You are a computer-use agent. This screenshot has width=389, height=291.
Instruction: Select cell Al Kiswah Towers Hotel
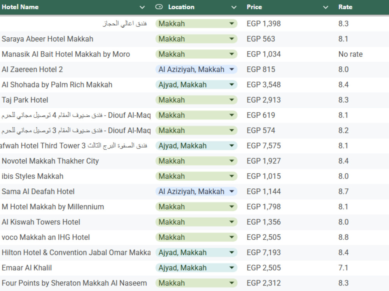point(41,222)
